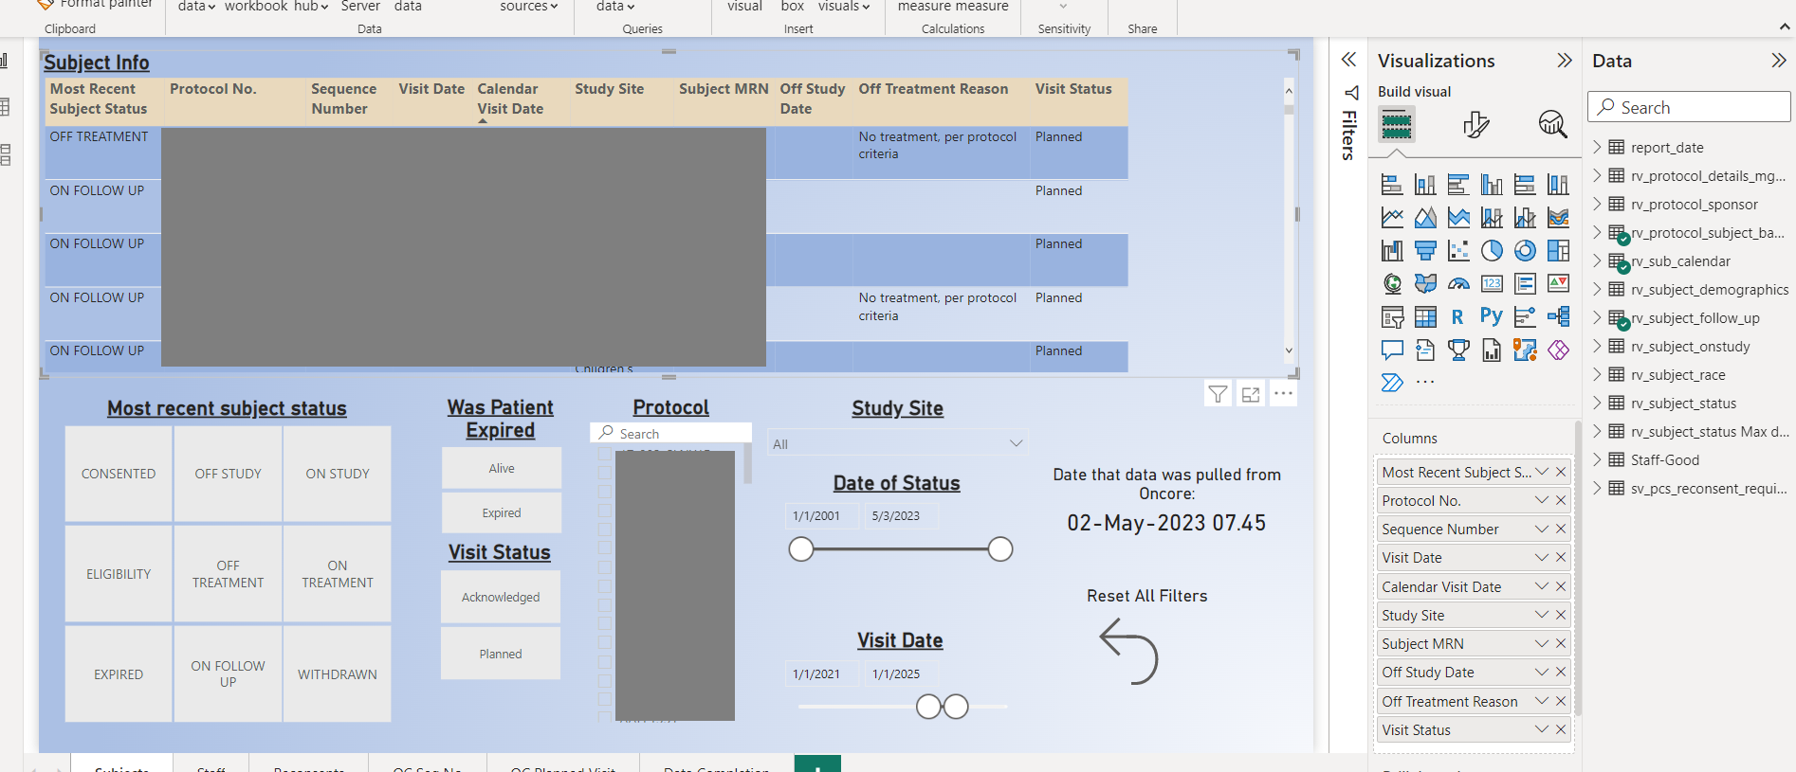Viewport: 1796px width, 772px height.
Task: Insert a funnel chart visual
Action: click(1425, 251)
